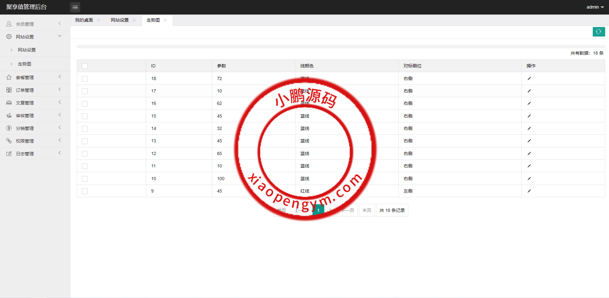Click the 会员管理 user icon in sidebar
Screen dimensions: 609x298
point(9,24)
